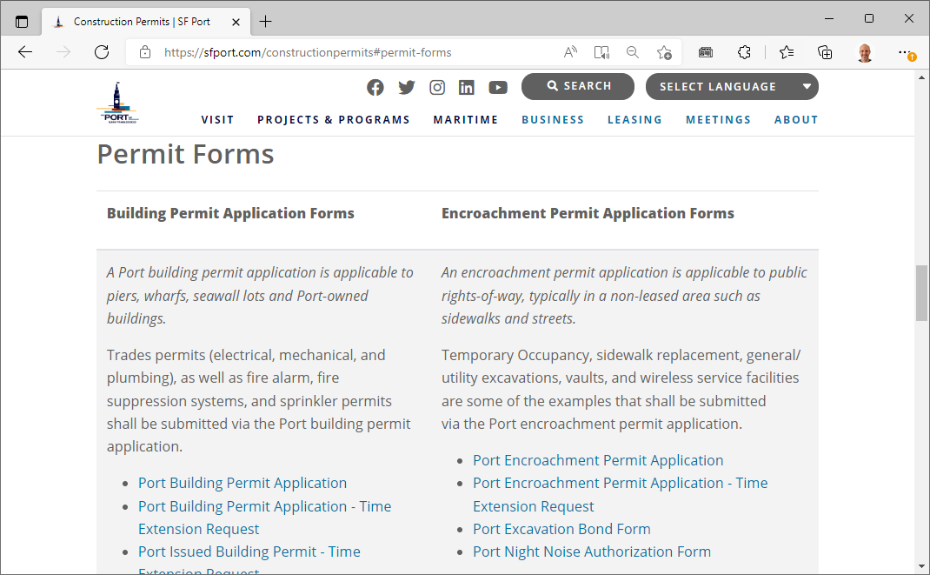This screenshot has height=575, width=930.
Task: Select the Port of San Francisco logo
Action: (117, 100)
